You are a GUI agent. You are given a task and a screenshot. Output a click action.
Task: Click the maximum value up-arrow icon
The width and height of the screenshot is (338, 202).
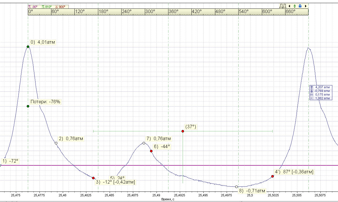pyautogui.click(x=312, y=87)
